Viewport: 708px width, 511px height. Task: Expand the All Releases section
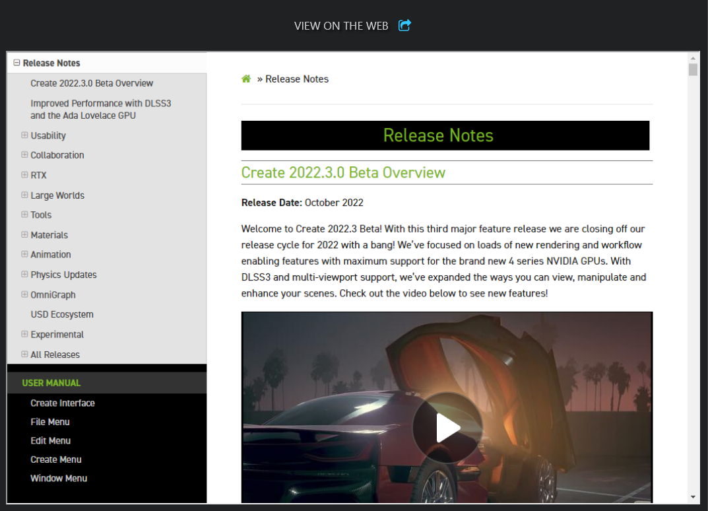point(24,354)
